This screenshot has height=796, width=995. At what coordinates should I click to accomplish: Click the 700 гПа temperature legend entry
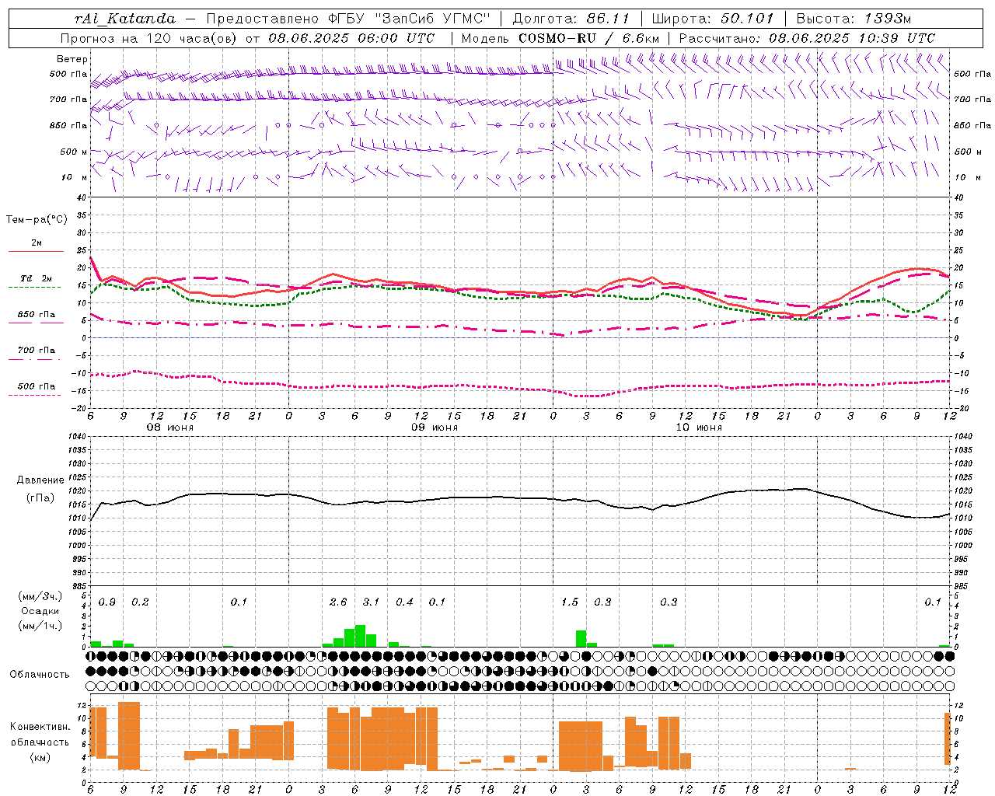pyautogui.click(x=37, y=350)
